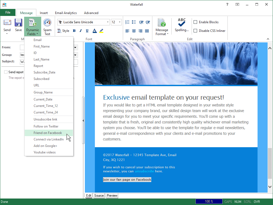Choose Connect via LinkedIn entry

[x=49, y=139]
